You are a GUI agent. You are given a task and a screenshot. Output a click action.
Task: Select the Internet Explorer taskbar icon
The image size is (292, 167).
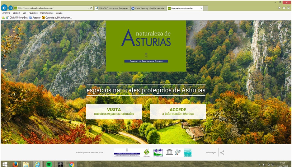tap(37, 165)
